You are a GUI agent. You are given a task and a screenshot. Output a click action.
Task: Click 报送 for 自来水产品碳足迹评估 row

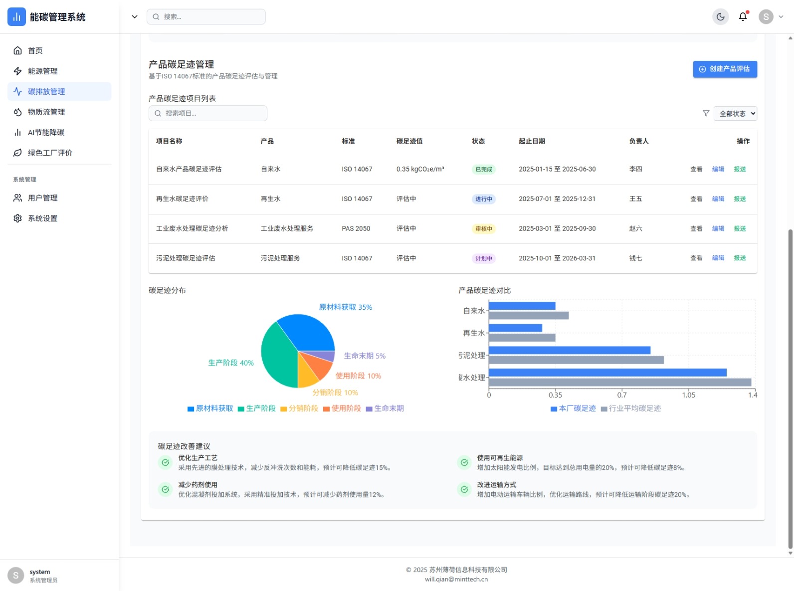(740, 170)
